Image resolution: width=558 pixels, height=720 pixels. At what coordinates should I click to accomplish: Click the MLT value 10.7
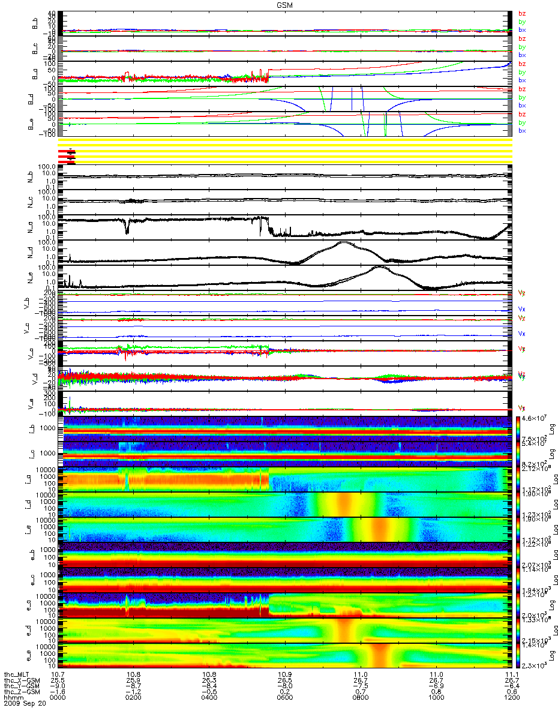(x=57, y=674)
